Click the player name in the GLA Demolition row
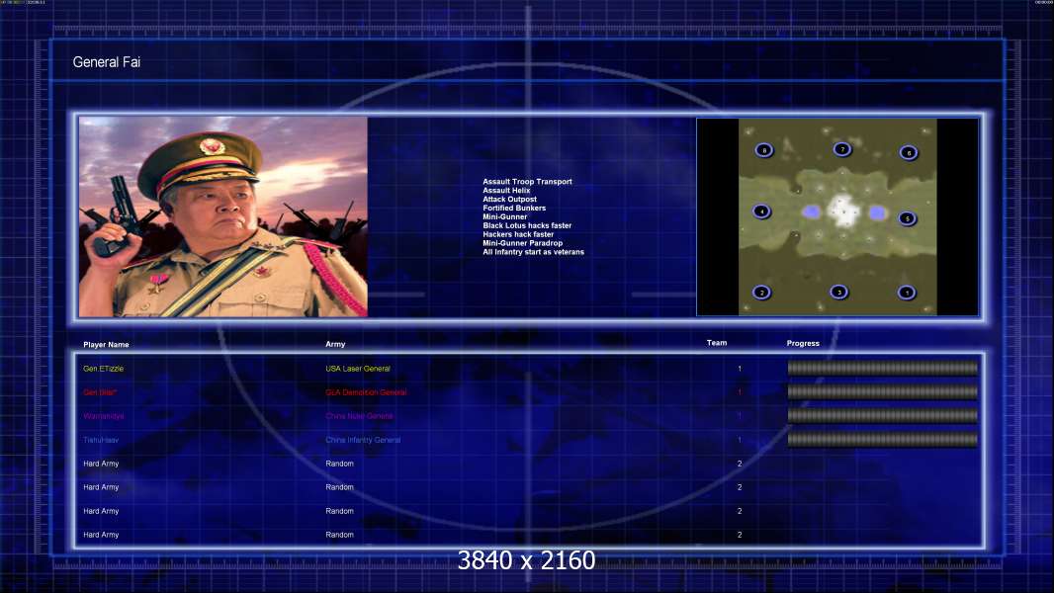 (x=100, y=392)
